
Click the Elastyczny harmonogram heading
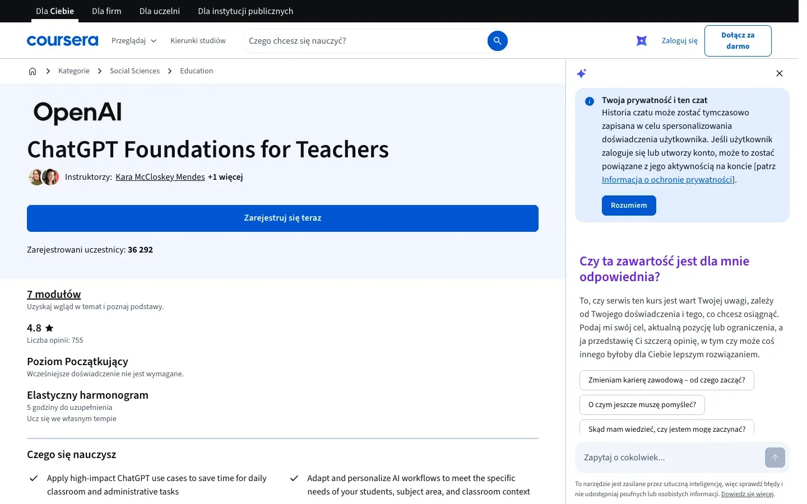(x=87, y=395)
